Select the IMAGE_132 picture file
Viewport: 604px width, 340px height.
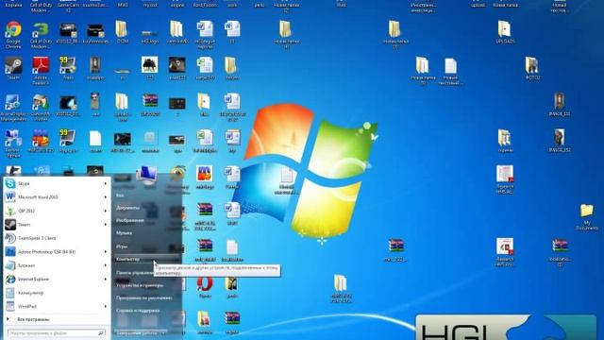[x=560, y=141]
